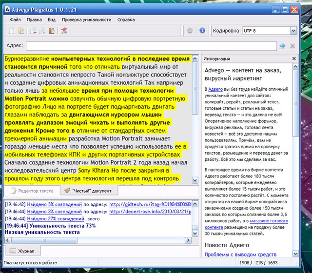Click the open file toolbar icon
The height and width of the screenshot is (273, 312).
click(21, 31)
